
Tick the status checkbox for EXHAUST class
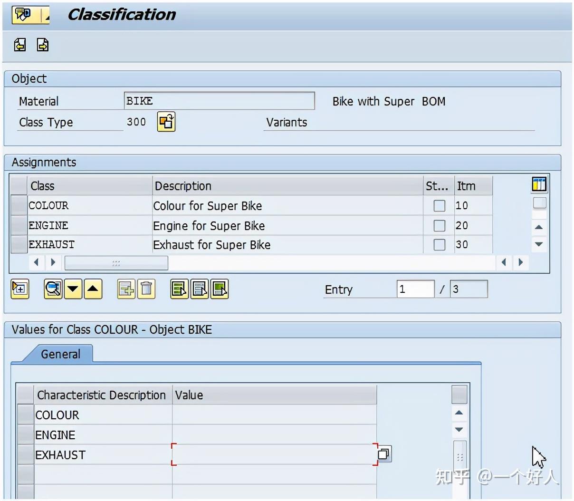point(440,244)
